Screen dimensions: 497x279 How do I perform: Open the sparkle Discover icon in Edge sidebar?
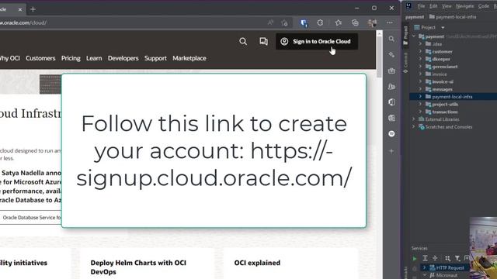click(x=391, y=55)
